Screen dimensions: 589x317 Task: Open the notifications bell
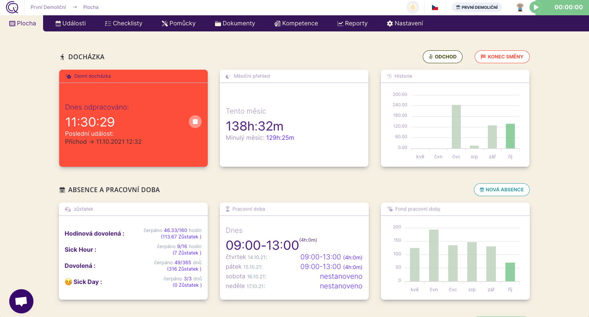[x=413, y=7]
